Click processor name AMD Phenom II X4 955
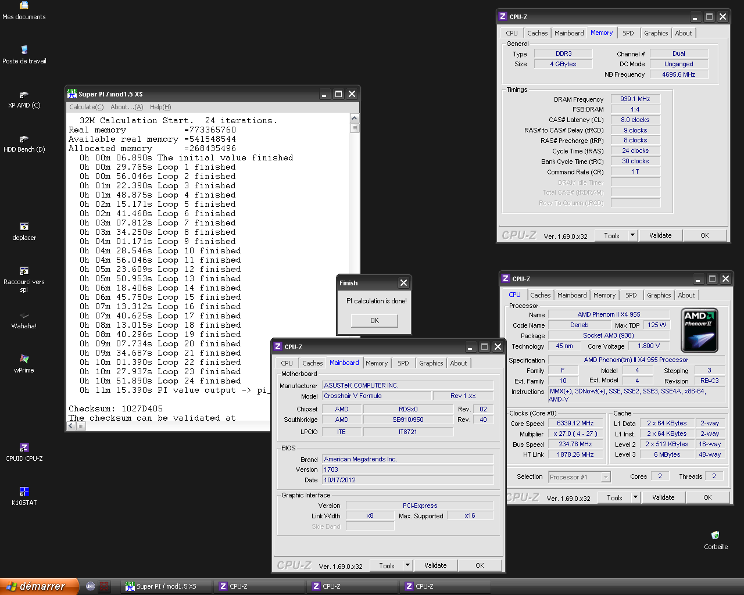Image resolution: width=744 pixels, height=595 pixels. click(x=609, y=314)
